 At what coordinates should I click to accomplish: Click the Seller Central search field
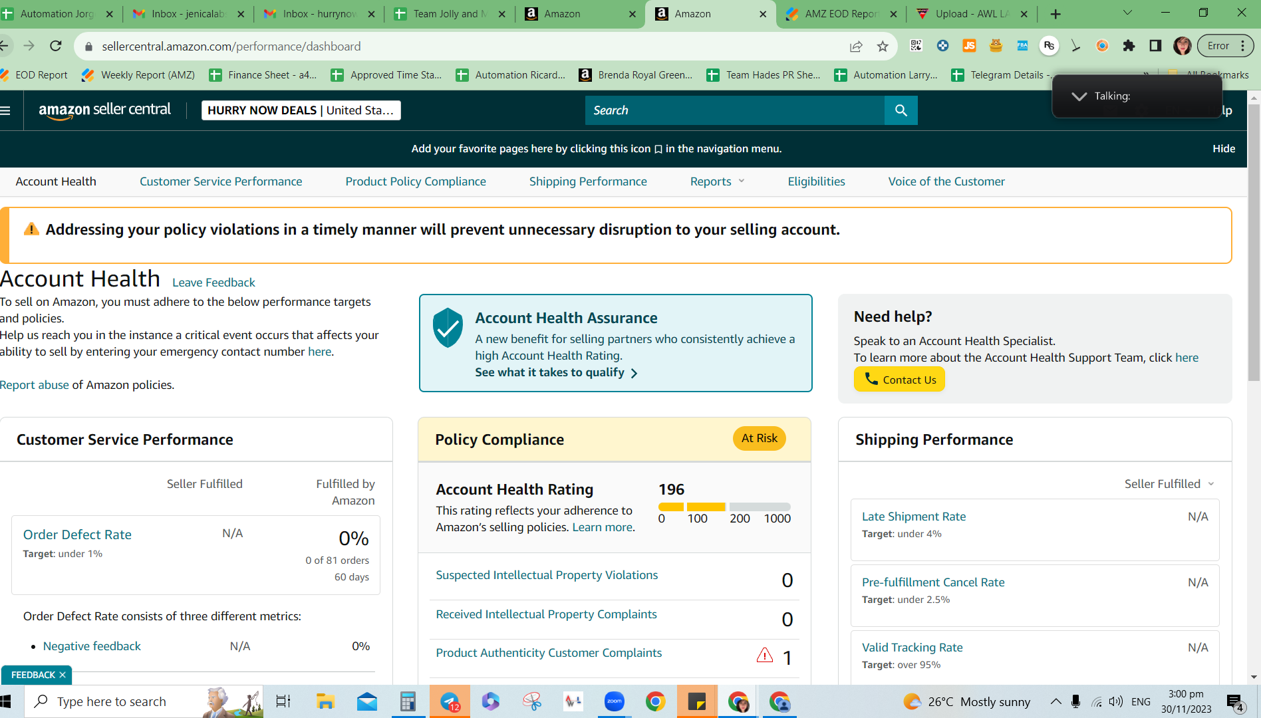(x=735, y=110)
